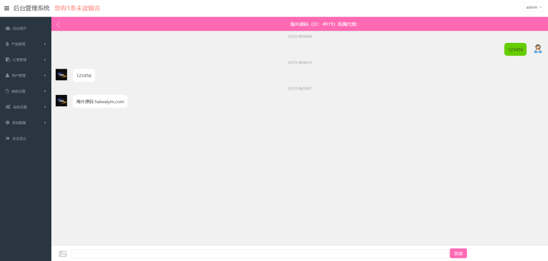
Task: Click the message text input field
Action: pos(260,253)
